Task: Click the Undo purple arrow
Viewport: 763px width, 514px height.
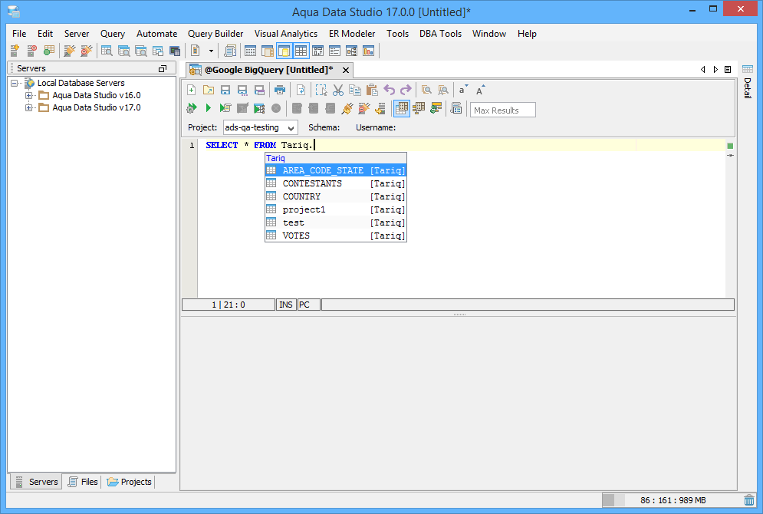Action: pyautogui.click(x=390, y=90)
